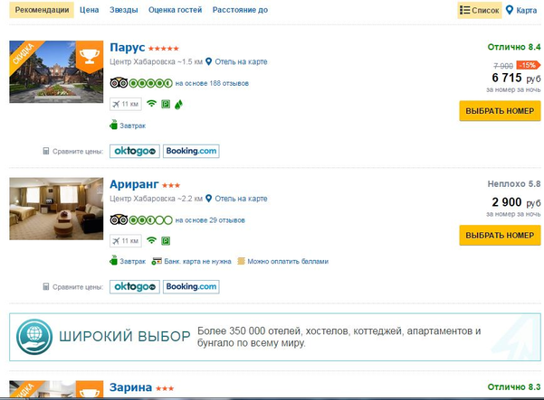The height and width of the screenshot is (400, 544).
Task: Click the trophy award badge on Парус photo
Action: tap(90, 55)
